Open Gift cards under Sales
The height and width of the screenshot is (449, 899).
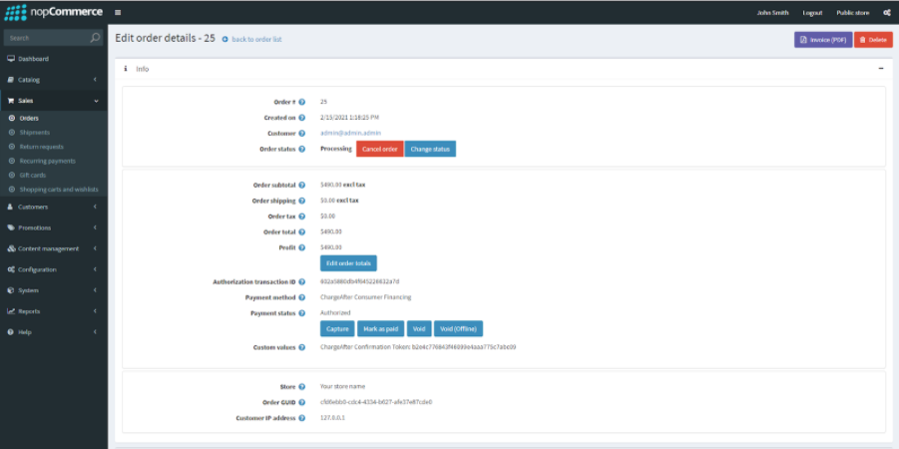pyautogui.click(x=53, y=176)
